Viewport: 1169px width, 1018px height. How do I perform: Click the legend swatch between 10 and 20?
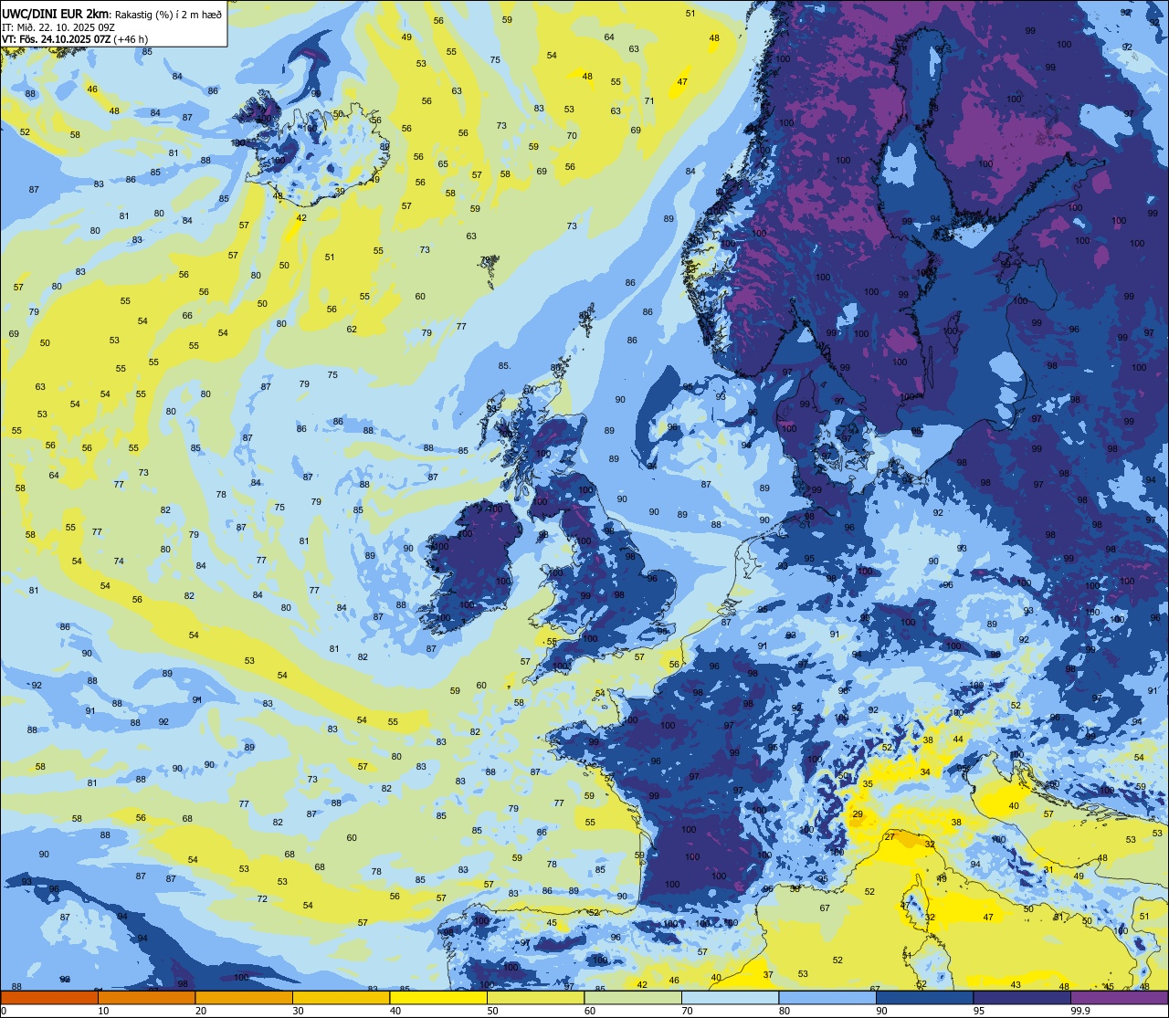(146, 997)
